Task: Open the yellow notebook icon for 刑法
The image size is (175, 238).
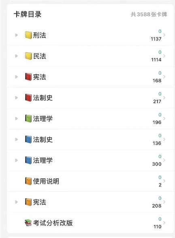Action: point(28,35)
